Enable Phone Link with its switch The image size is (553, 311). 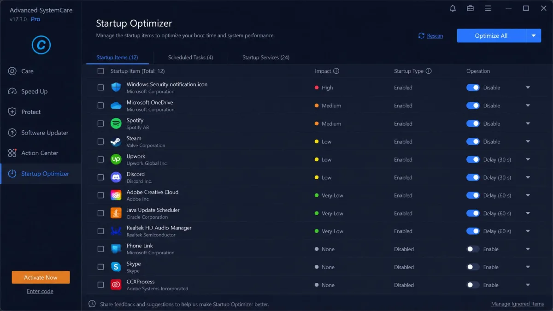pos(473,249)
